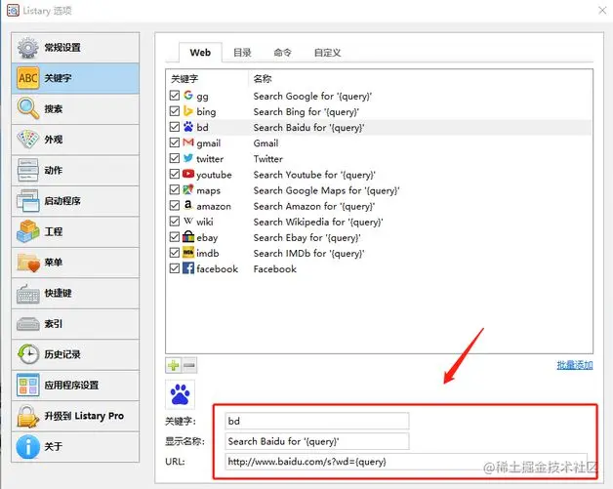
Task: Uncheck the amazon keyword checkbox
Action: pos(175,206)
